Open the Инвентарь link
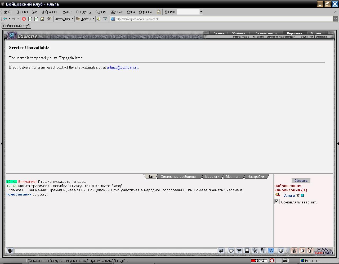 pos(241,37)
